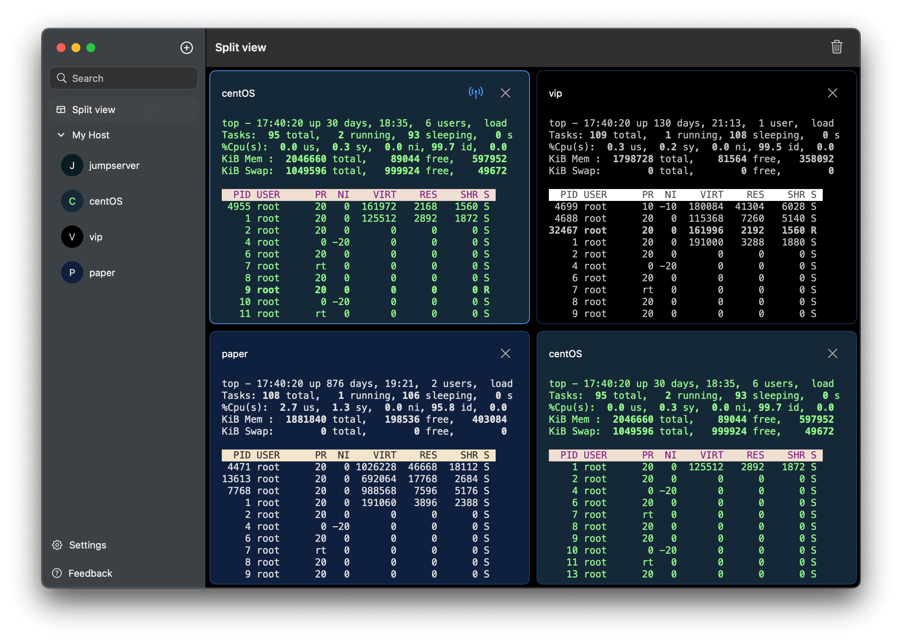Click the macOS red close button

pyautogui.click(x=61, y=47)
